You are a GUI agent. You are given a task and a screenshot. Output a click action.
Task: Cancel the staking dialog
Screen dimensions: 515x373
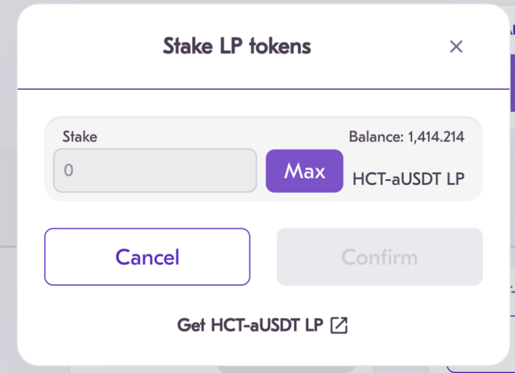[x=147, y=257]
